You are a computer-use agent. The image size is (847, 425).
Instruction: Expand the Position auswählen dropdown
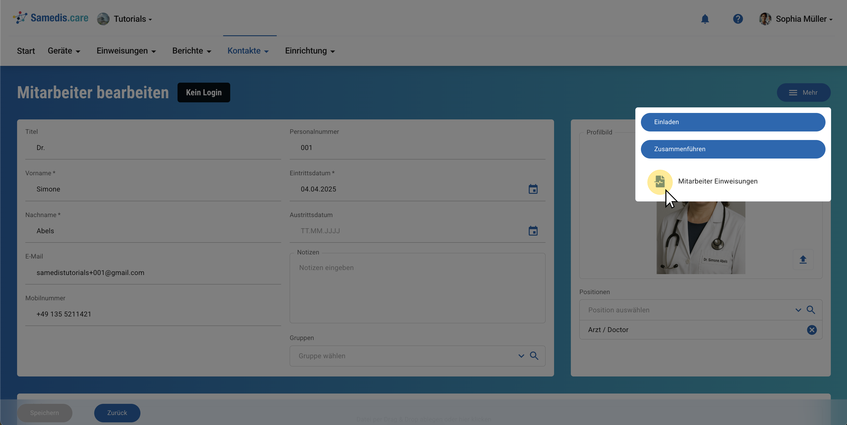(798, 310)
